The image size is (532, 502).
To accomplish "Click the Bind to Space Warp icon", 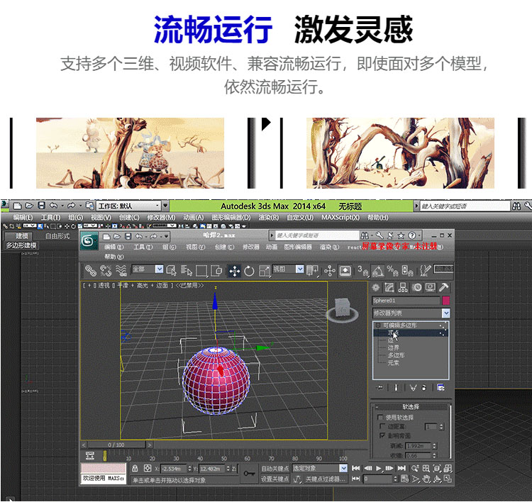I will point(121,270).
